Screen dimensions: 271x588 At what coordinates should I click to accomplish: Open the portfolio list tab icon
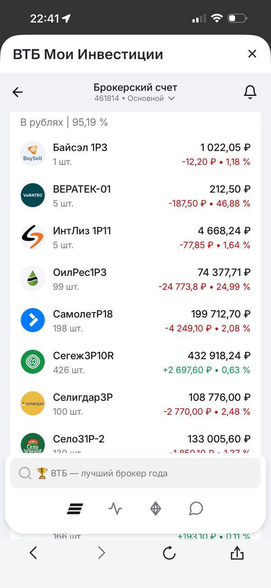pos(75,509)
